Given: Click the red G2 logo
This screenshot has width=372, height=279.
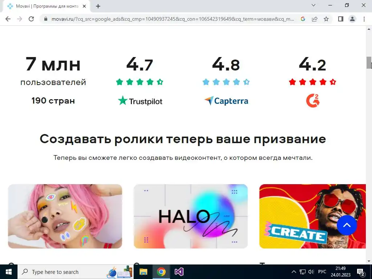Looking at the screenshot, I should (x=313, y=101).
